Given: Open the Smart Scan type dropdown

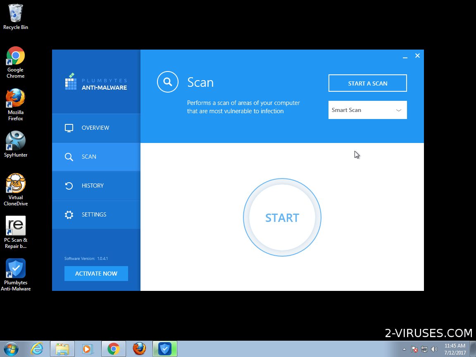Looking at the screenshot, I should [367, 110].
